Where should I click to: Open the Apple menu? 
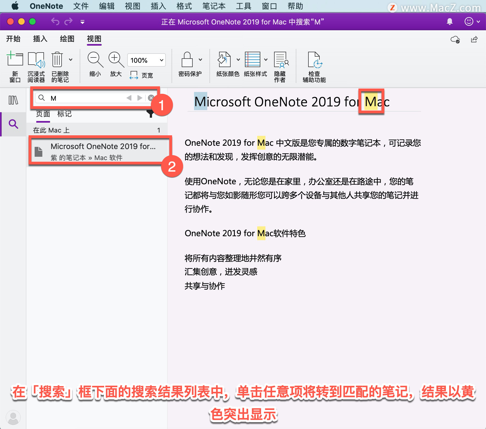[15, 6]
